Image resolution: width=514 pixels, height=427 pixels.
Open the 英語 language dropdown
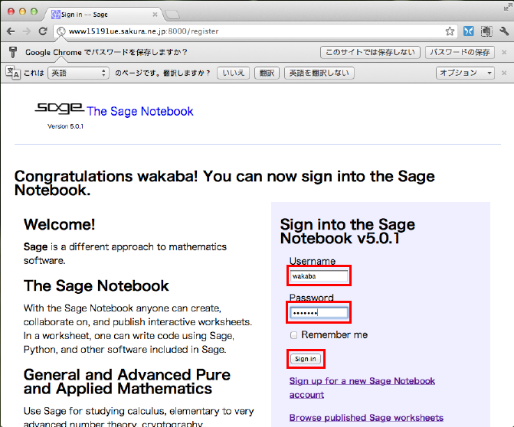click(78, 73)
